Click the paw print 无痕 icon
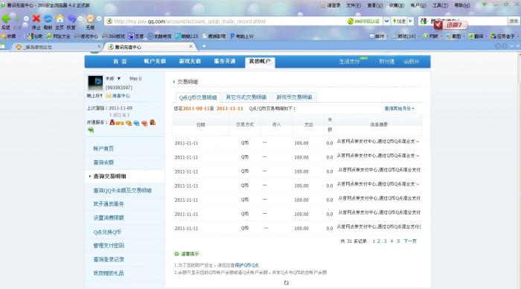Image resolution: width=521 pixels, height=289 pixels. (x=90, y=19)
